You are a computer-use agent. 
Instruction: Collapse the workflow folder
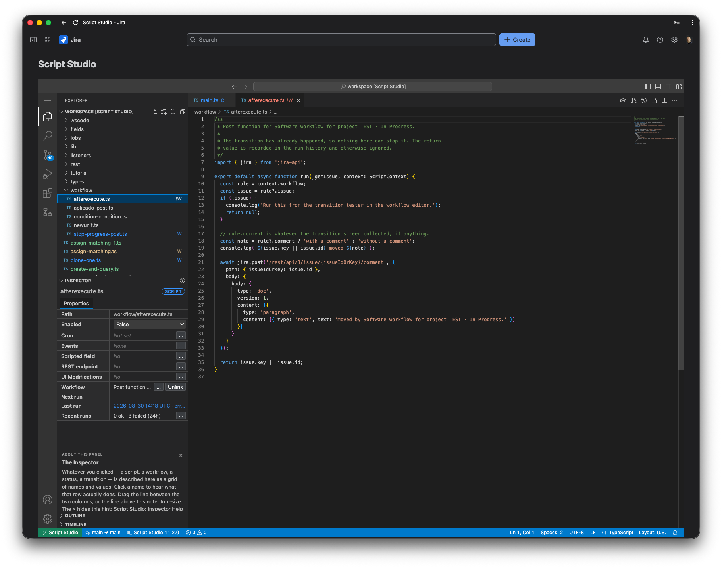123,191
